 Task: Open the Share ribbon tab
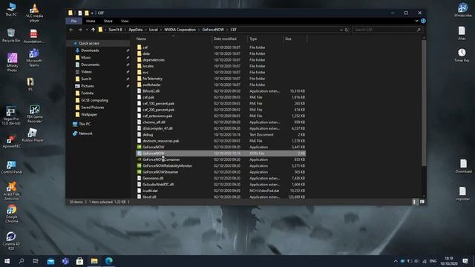tap(108, 22)
